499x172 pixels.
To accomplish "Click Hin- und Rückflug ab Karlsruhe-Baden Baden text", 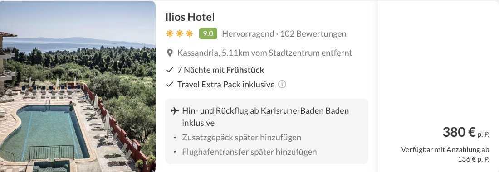I will (x=265, y=117).
